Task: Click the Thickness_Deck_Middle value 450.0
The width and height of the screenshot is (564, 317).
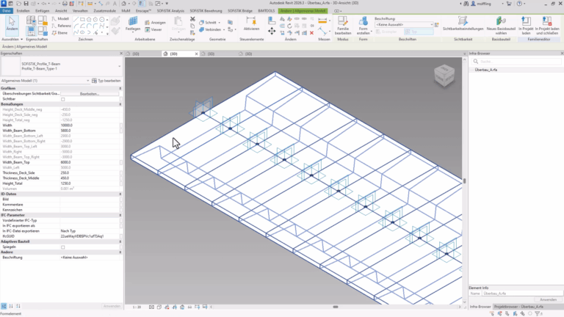Action: [x=90, y=178]
